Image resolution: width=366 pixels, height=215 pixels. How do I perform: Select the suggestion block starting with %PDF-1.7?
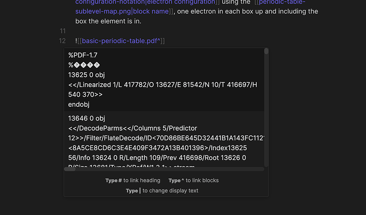click(x=164, y=80)
